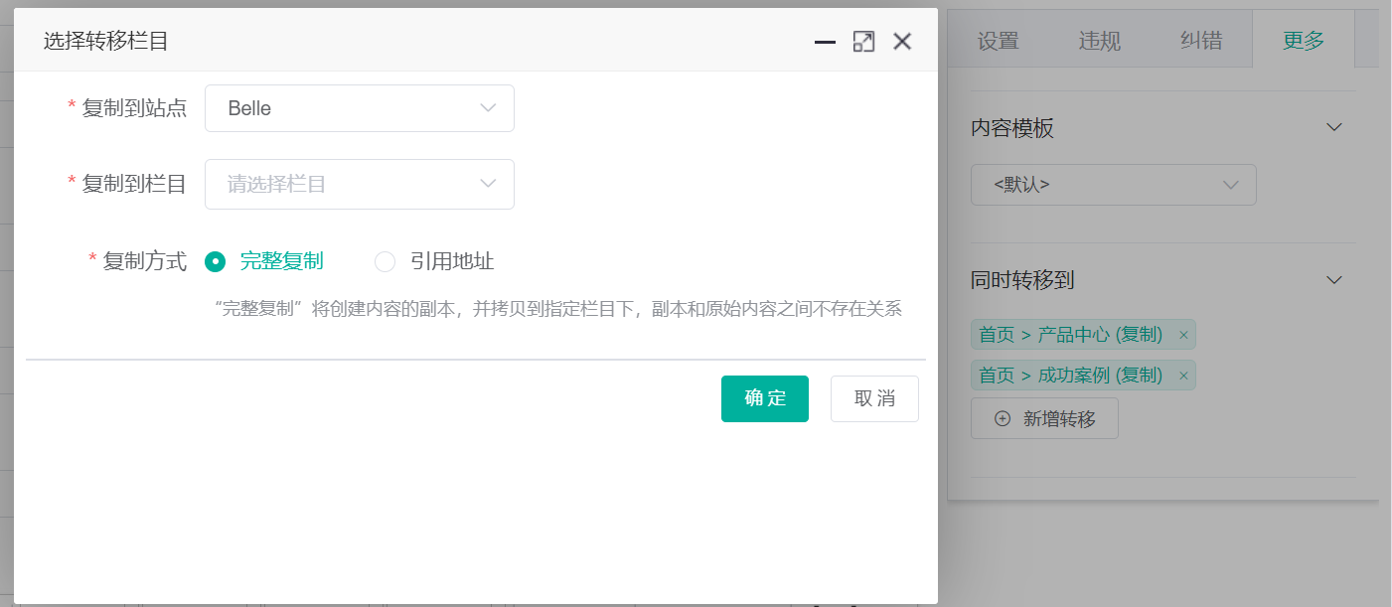Remove the 成功案例 (复制) transfer tag
Image resolution: width=1392 pixels, height=607 pixels.
tap(1183, 376)
